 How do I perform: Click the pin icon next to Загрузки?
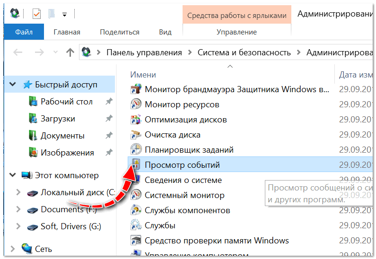tap(109, 118)
